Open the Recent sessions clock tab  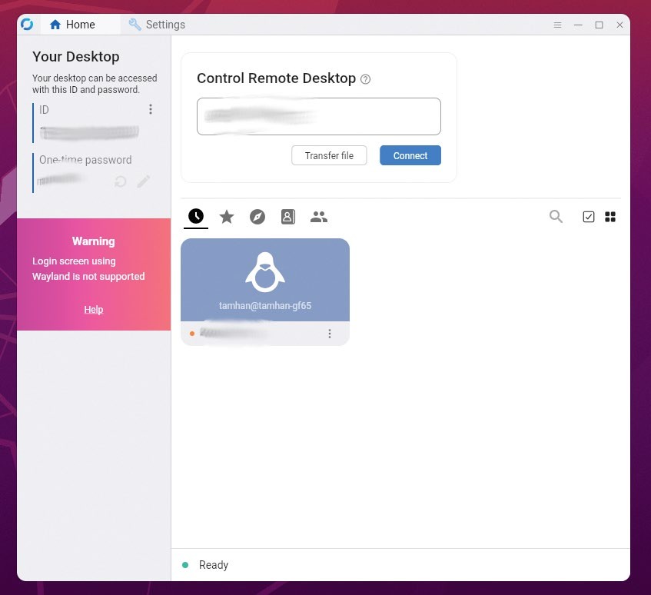click(x=196, y=217)
